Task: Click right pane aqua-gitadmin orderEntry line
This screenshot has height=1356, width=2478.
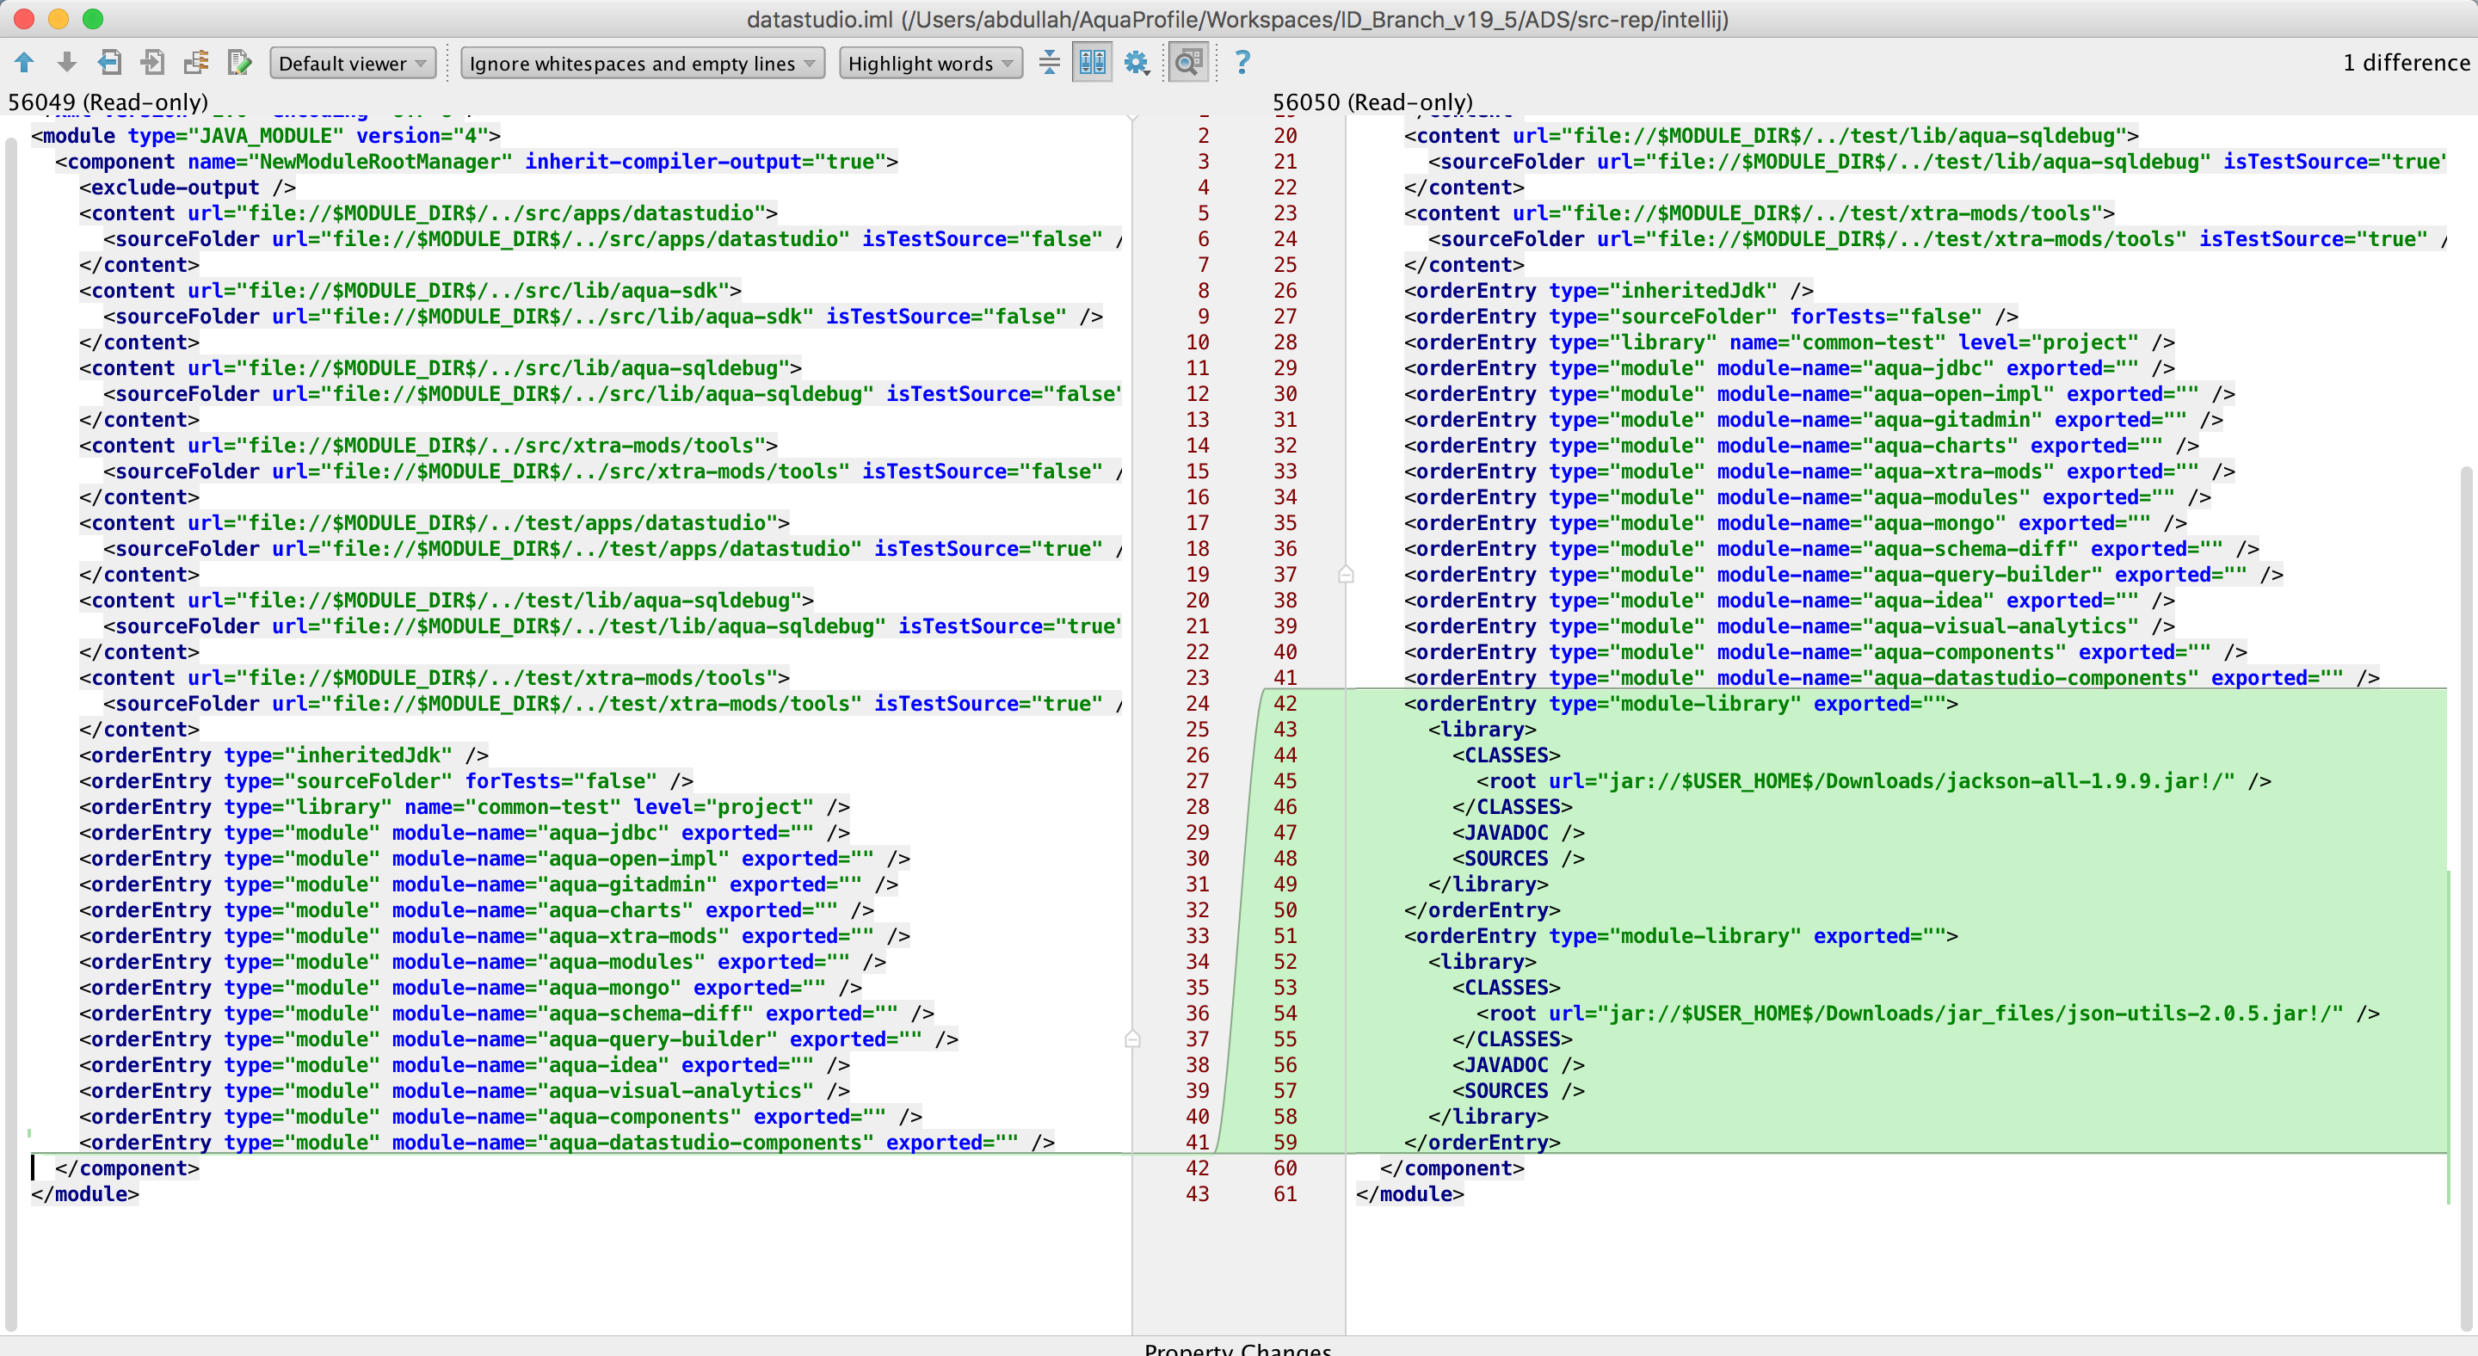Action: [1813, 420]
